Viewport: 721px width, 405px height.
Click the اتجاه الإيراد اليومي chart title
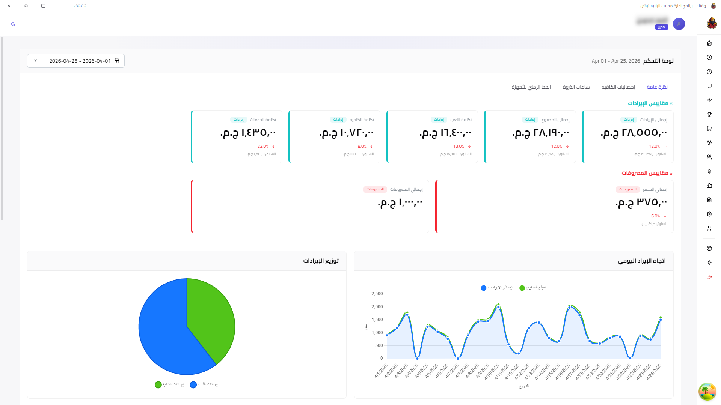(x=642, y=261)
